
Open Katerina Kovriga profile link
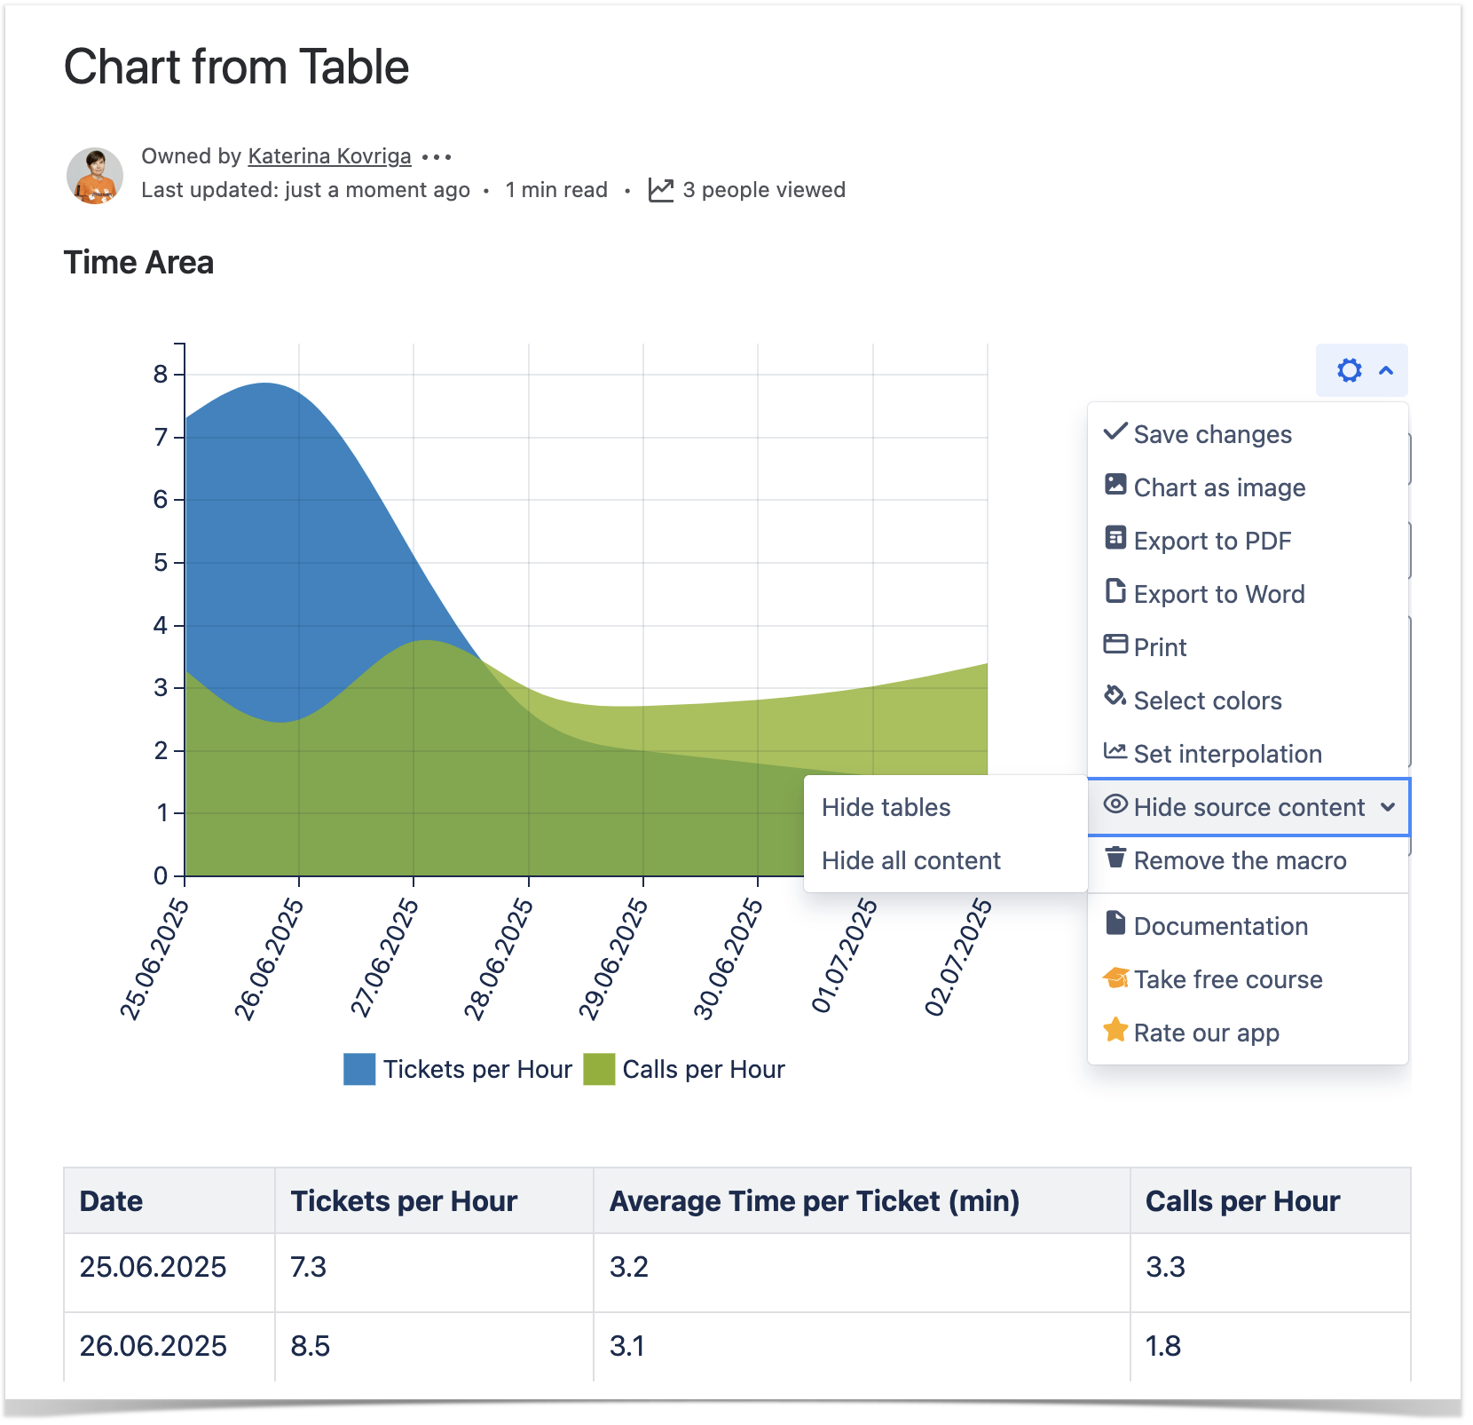coord(329,156)
